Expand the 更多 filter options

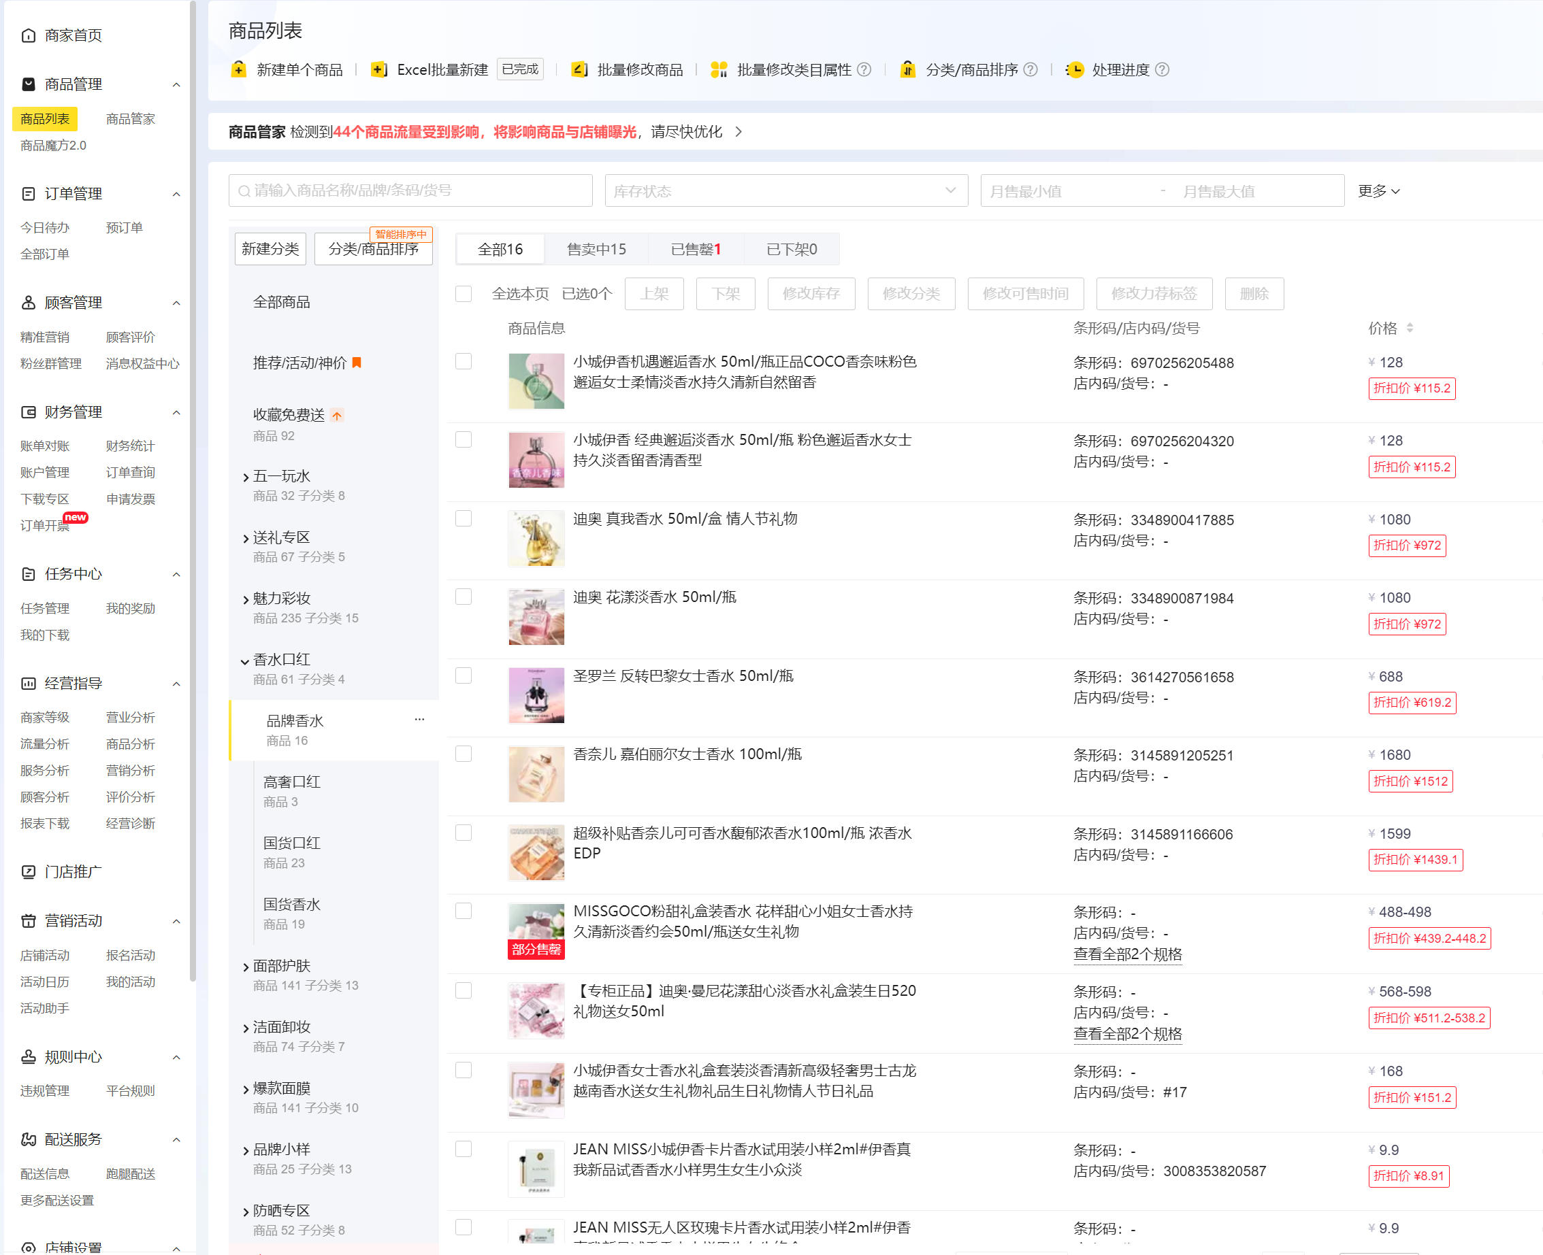point(1378,191)
